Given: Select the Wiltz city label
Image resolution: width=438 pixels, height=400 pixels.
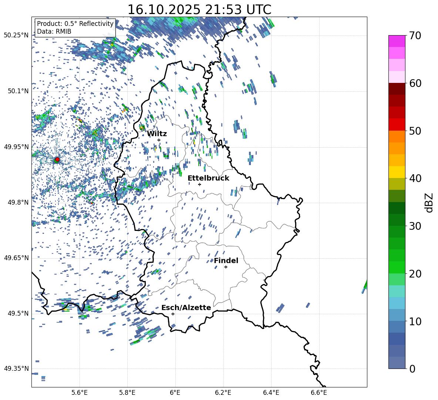Looking at the screenshot, I should pos(157,134).
